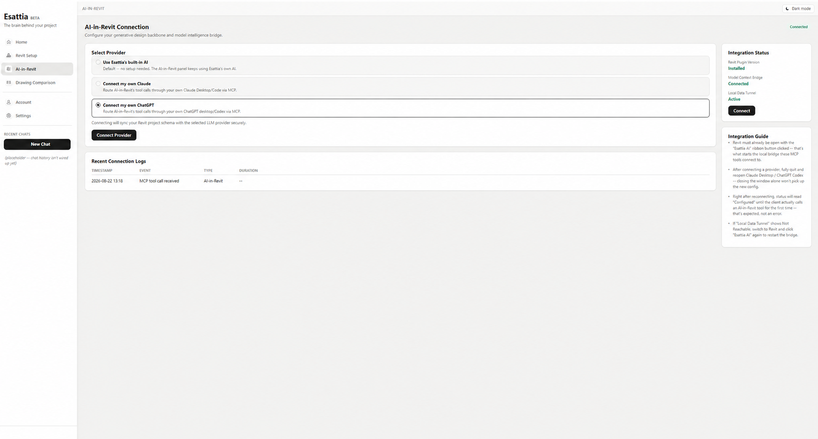Viewport: 818px width, 439px height.
Task: Click the EVENT column header
Action: pos(145,171)
